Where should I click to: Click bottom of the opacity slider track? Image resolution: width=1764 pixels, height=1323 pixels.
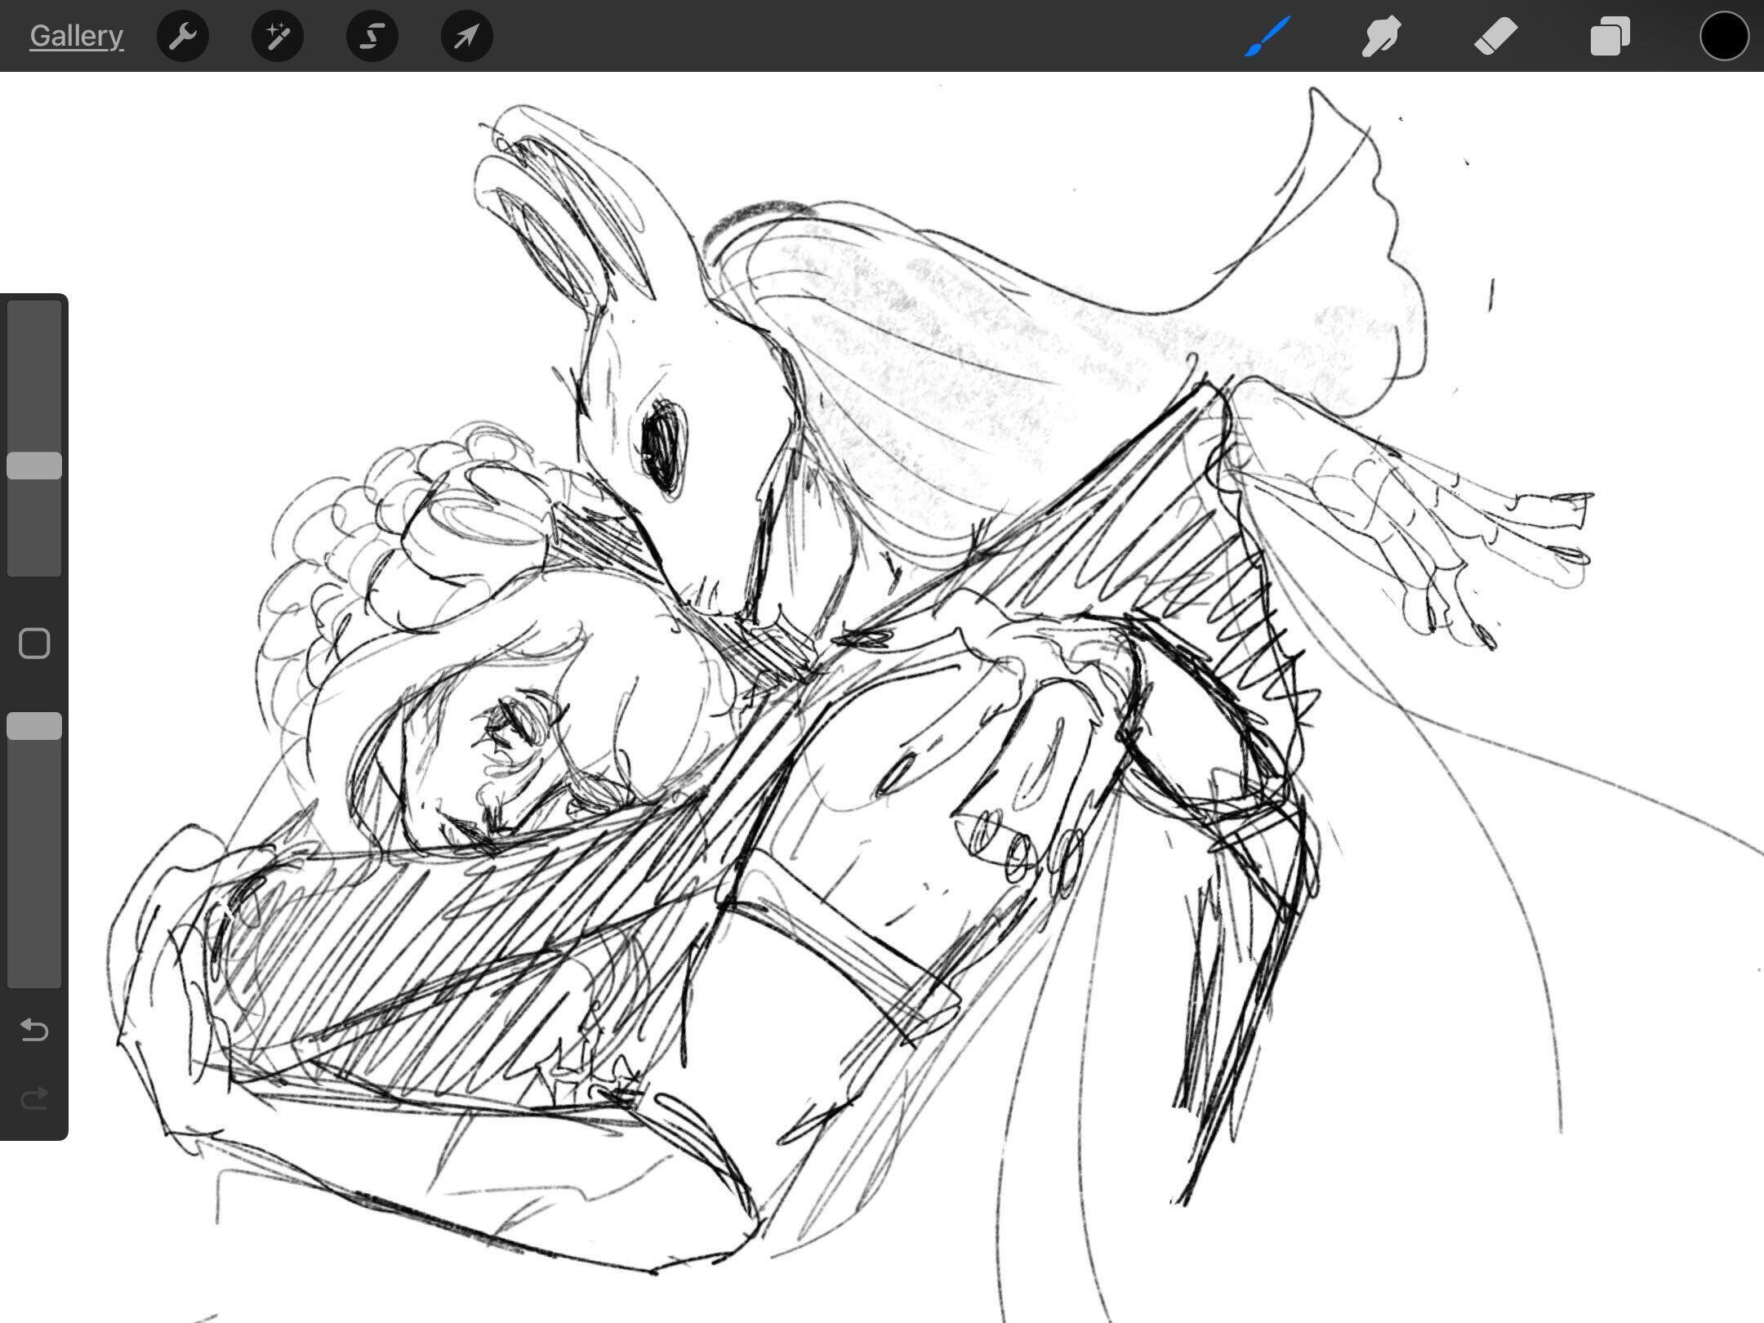[34, 972]
